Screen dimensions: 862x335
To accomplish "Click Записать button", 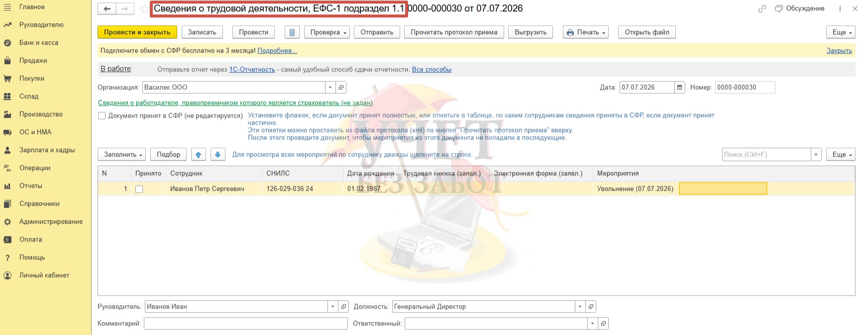I will point(202,32).
